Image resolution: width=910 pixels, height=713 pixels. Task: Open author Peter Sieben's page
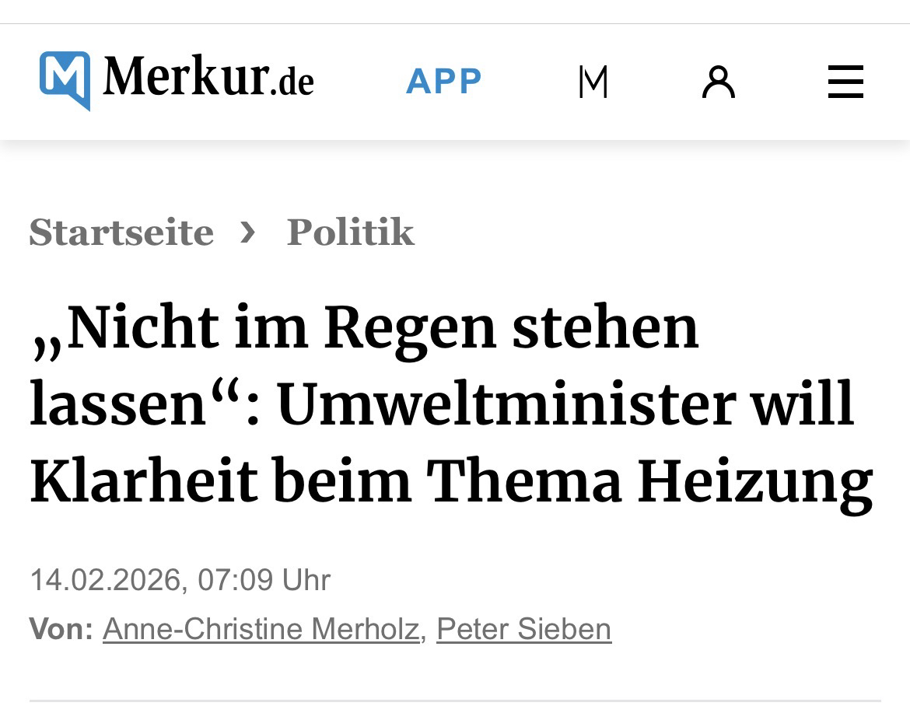(x=524, y=629)
